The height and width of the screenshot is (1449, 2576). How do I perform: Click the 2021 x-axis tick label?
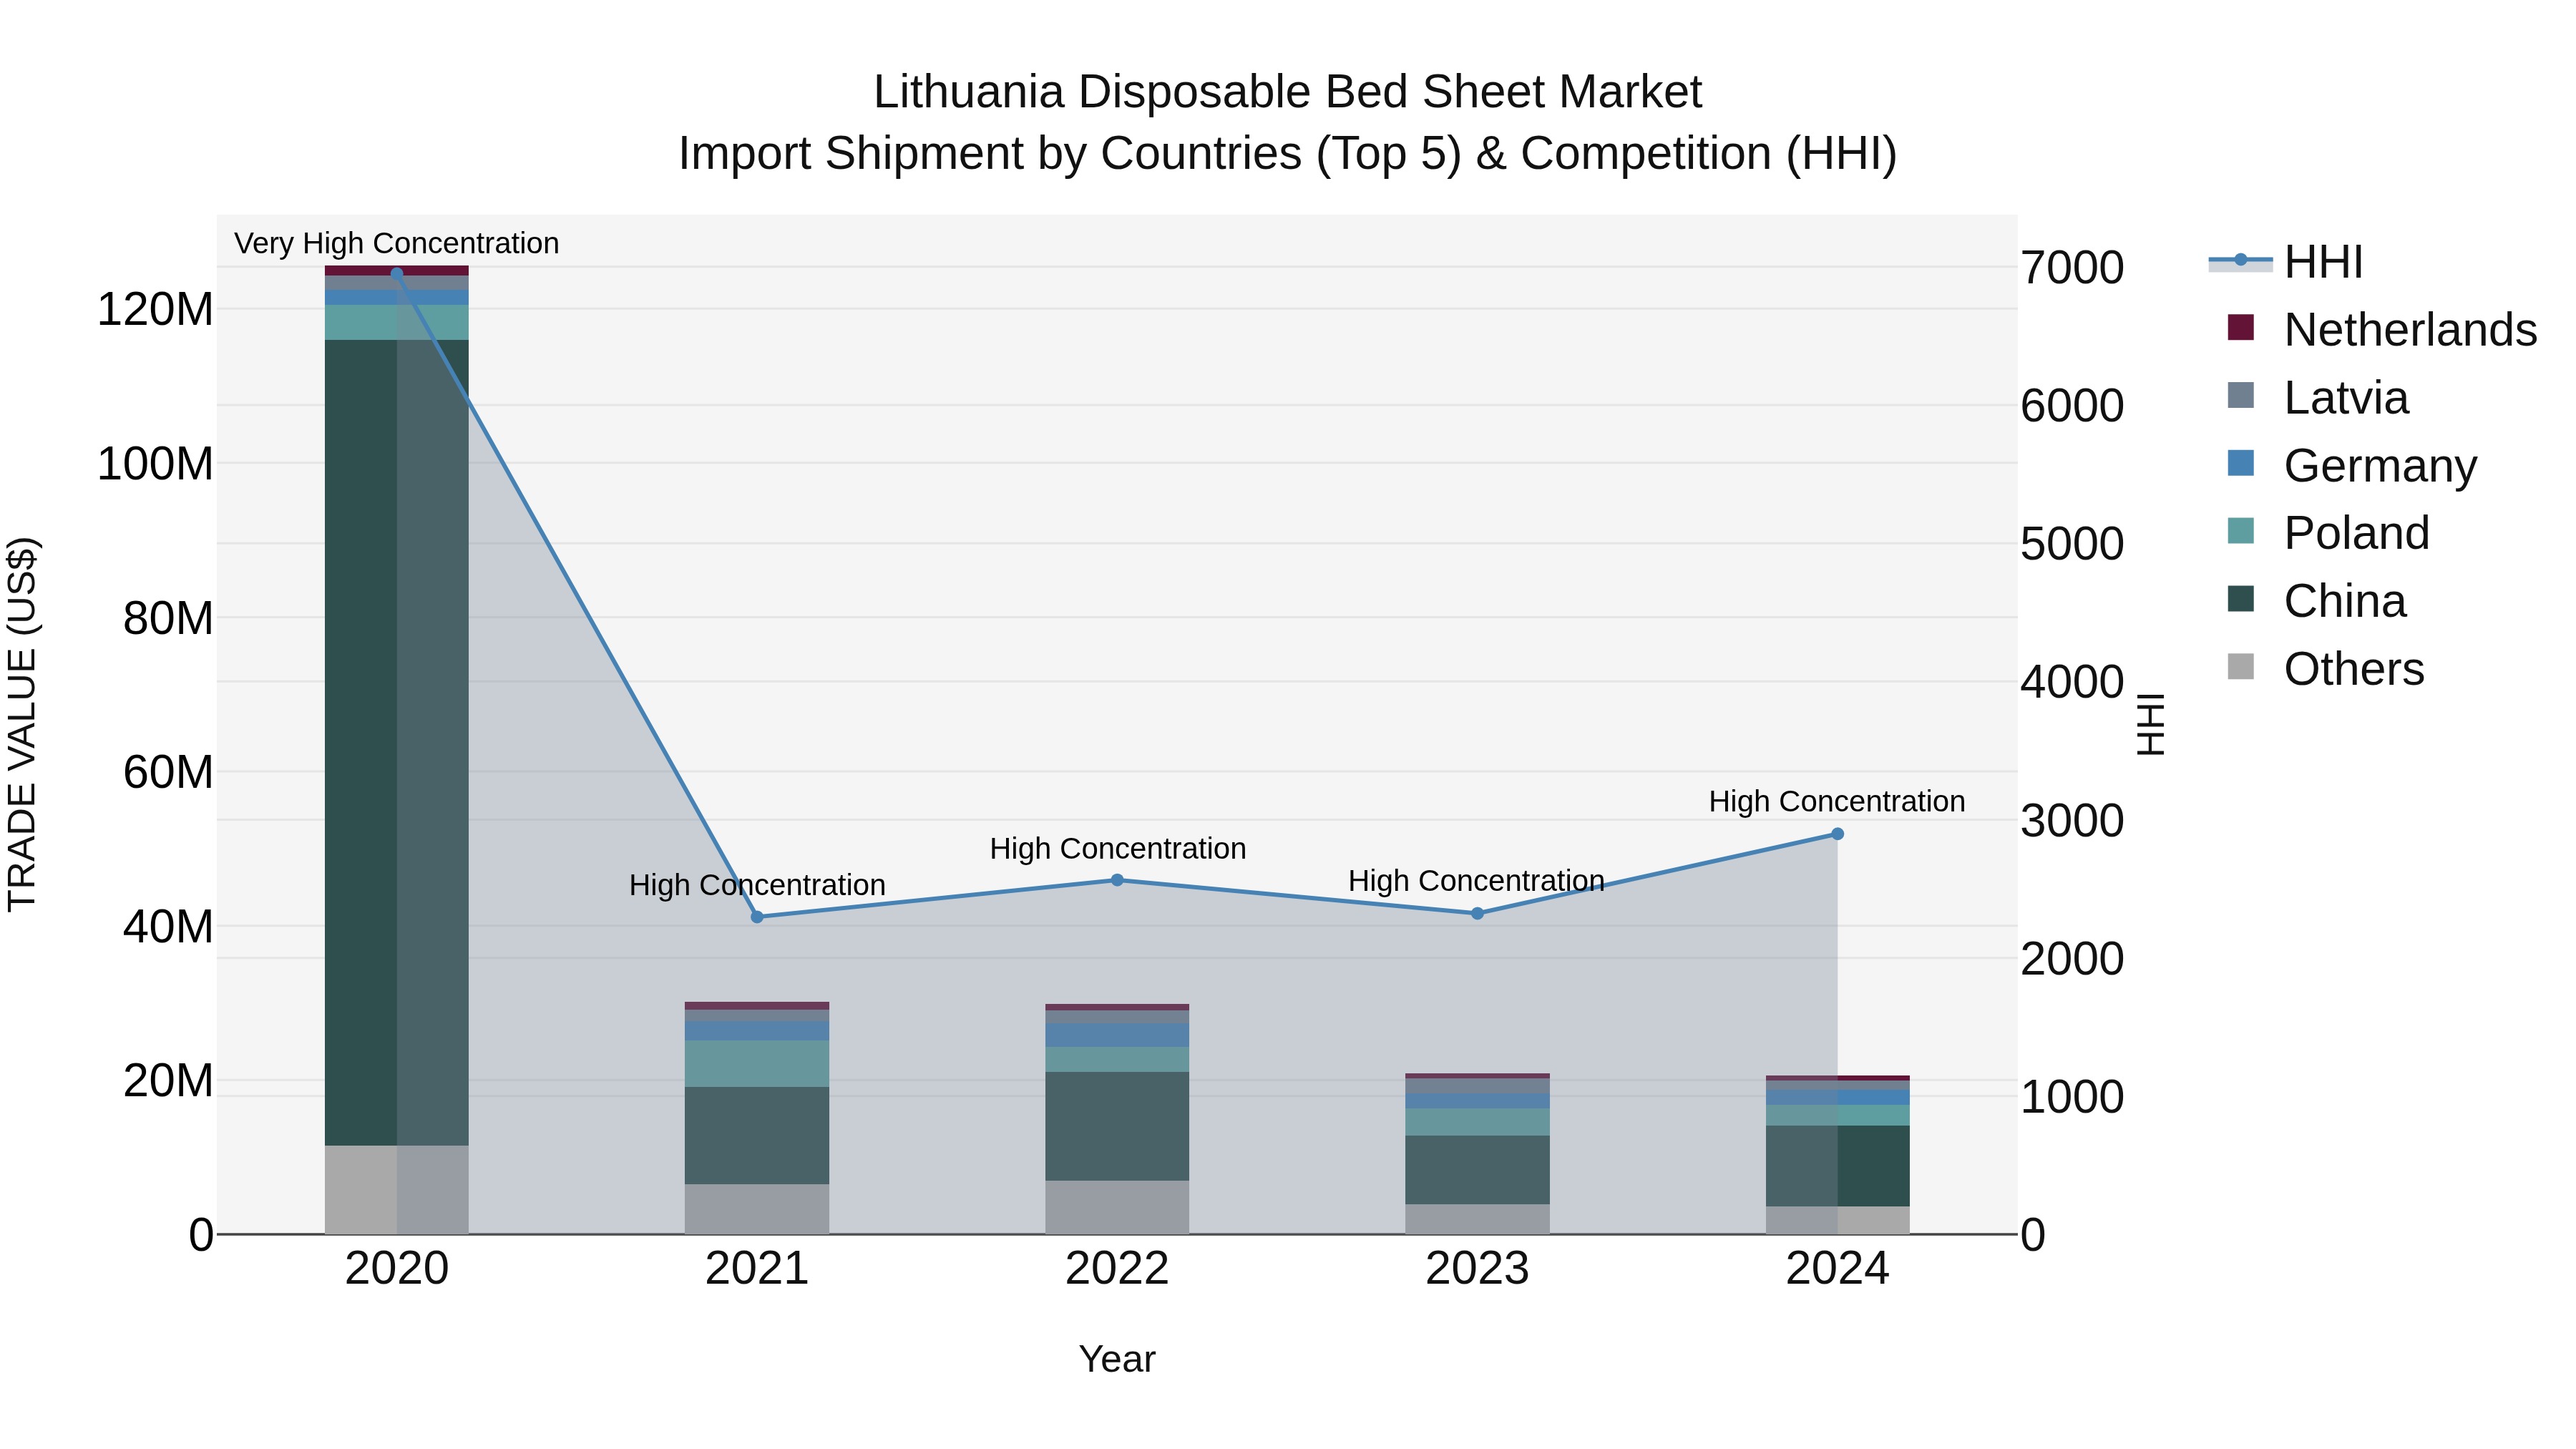(757, 1269)
